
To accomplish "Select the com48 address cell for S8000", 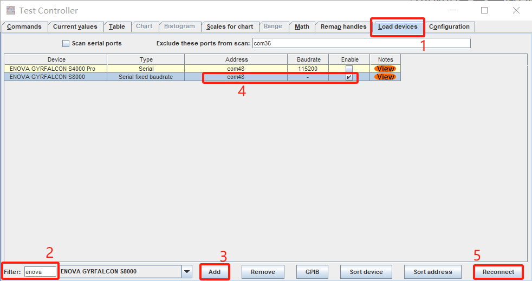I will click(x=236, y=77).
